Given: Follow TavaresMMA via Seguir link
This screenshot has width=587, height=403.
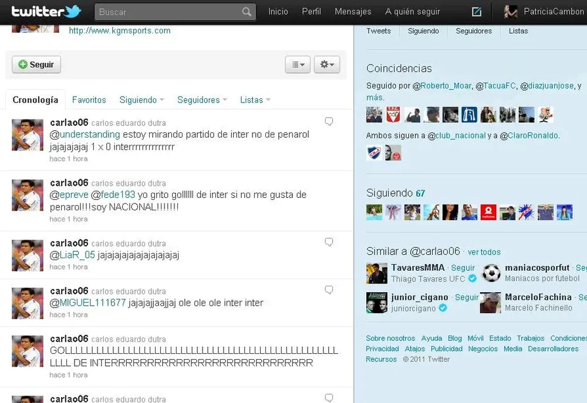Looking at the screenshot, I should click(x=463, y=268).
